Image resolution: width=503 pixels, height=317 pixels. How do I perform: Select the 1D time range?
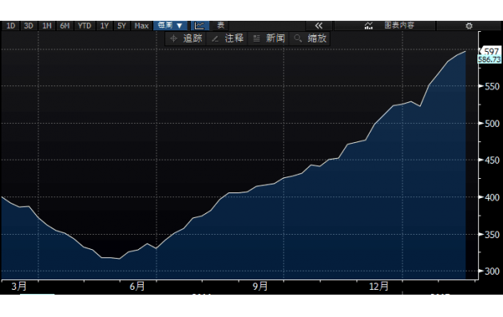point(11,26)
